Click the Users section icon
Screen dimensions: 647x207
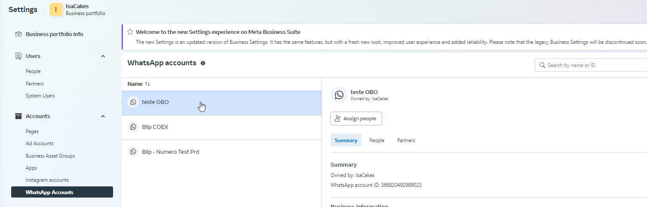click(18, 56)
